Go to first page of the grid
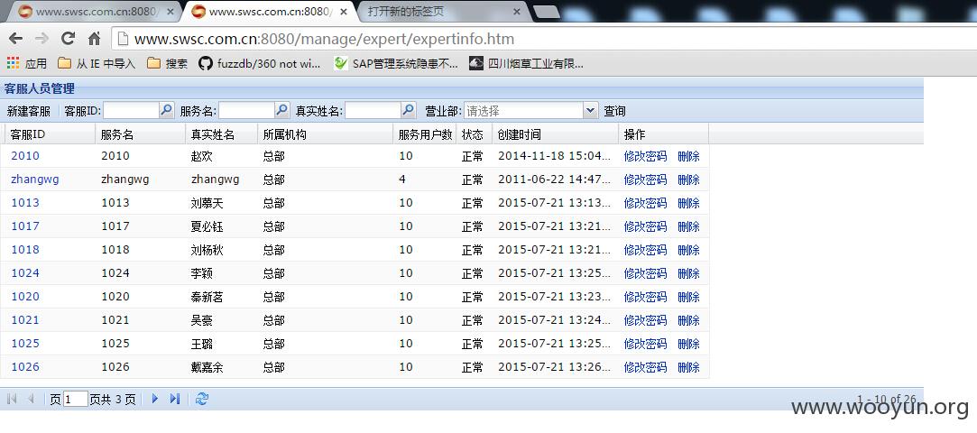977x433 pixels. point(11,399)
